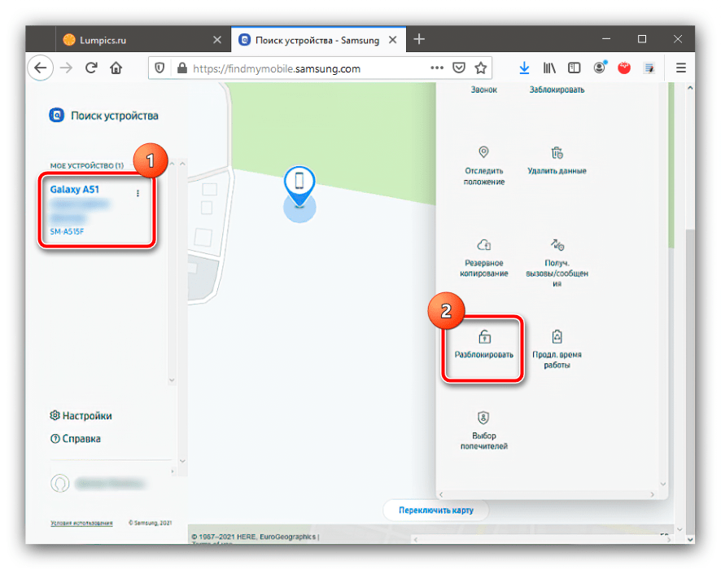The image size is (721, 570).
Task: Expand page actions three-dot menu in address bar
Action: [x=437, y=68]
